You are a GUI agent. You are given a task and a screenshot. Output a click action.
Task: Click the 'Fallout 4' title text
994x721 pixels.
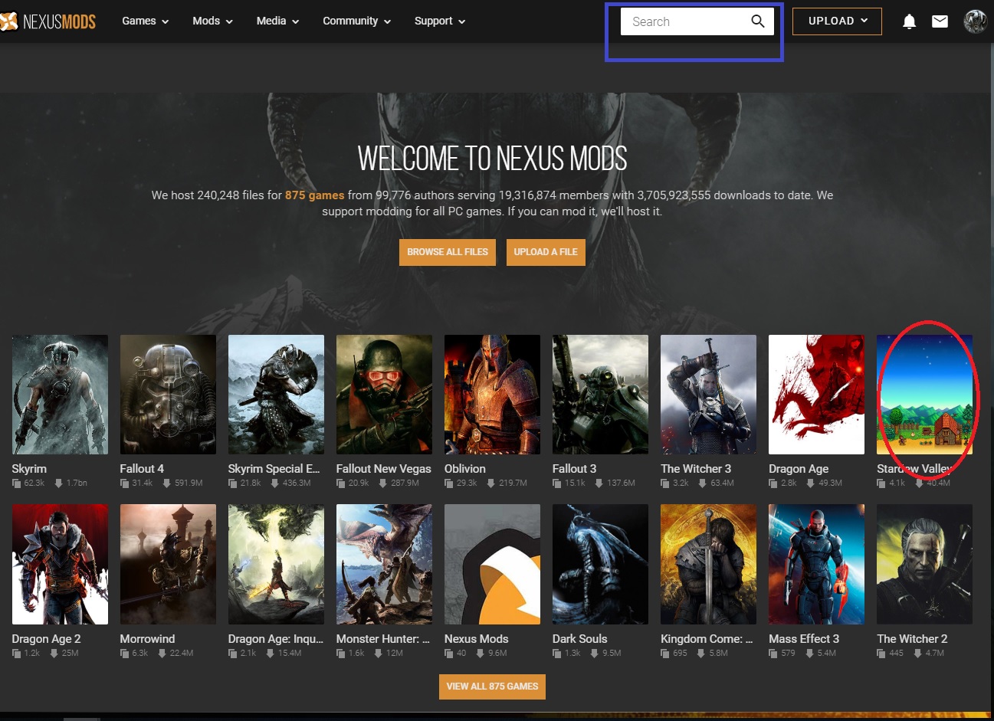[142, 469]
